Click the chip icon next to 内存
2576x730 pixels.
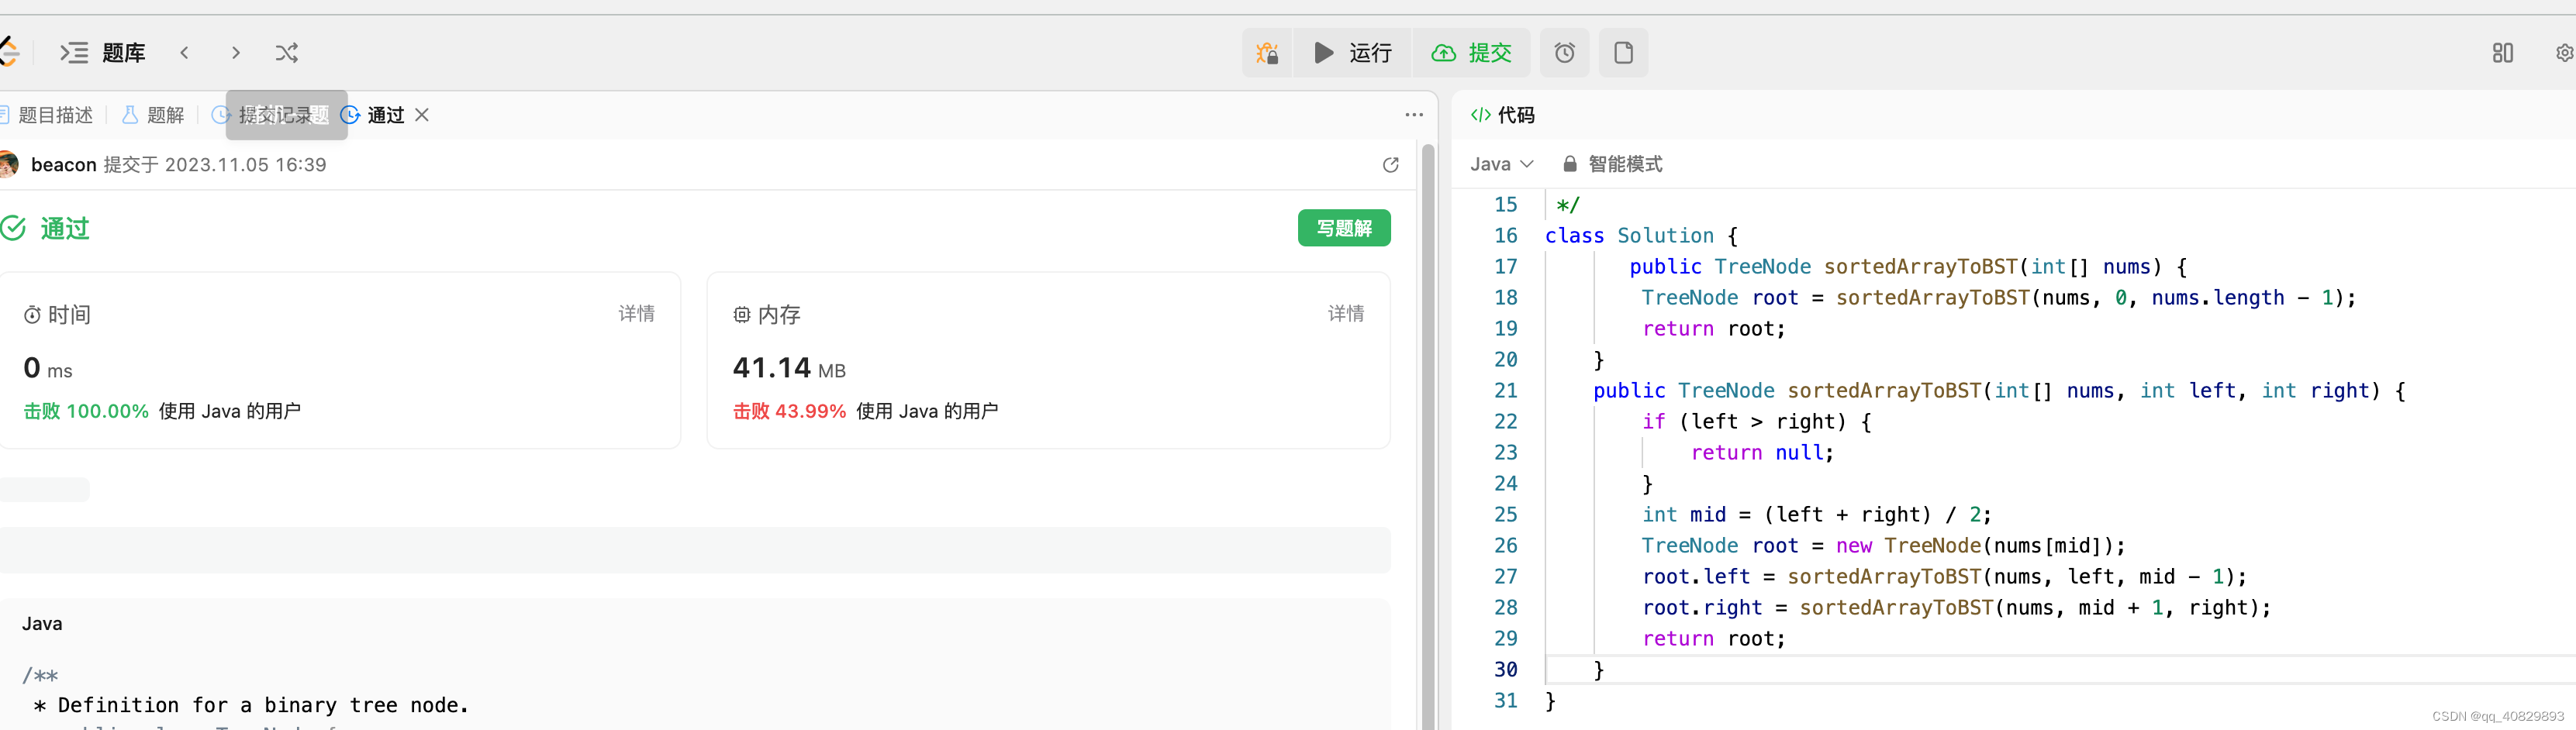click(741, 315)
